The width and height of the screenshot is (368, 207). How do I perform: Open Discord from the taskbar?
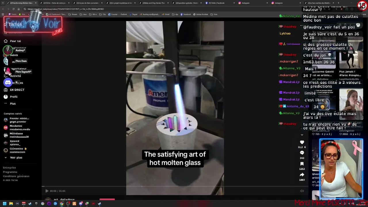tap(80, 204)
